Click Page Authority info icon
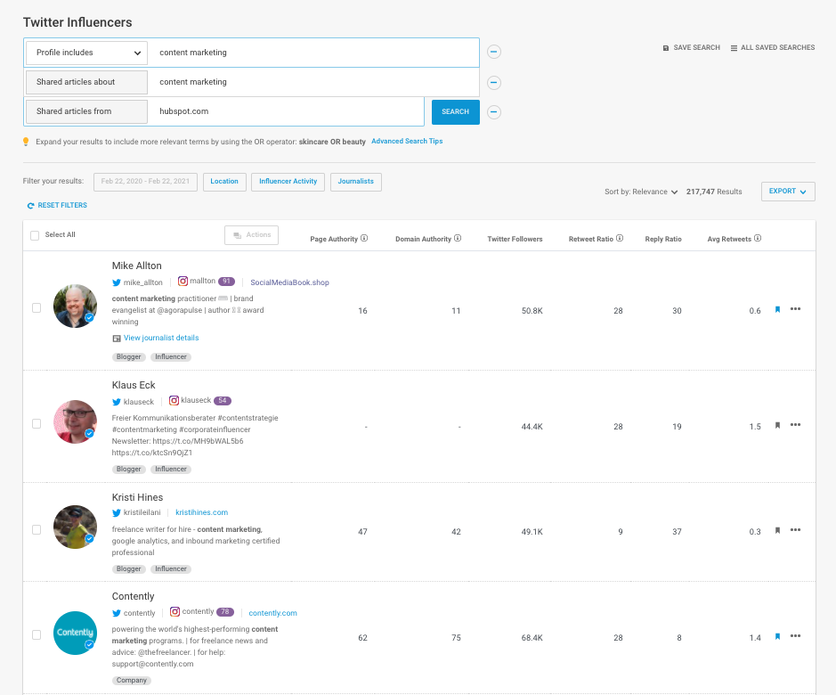This screenshot has height=695, width=836. 365,239
